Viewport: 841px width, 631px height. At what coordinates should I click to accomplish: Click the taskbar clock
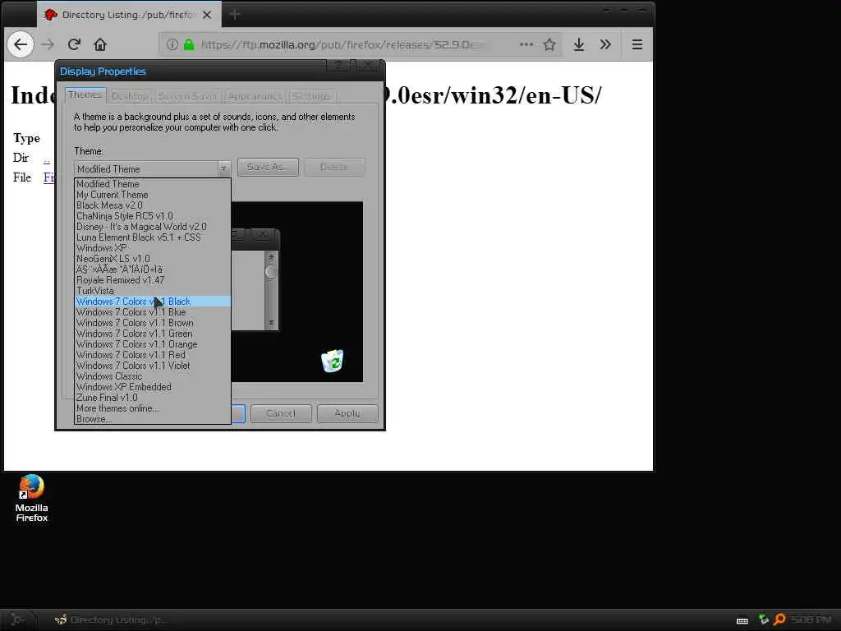(x=811, y=619)
